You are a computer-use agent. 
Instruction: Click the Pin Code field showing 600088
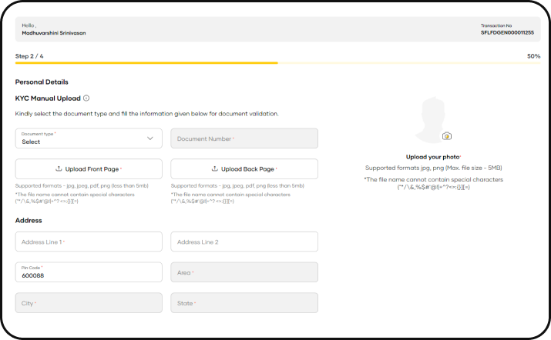tap(89, 272)
